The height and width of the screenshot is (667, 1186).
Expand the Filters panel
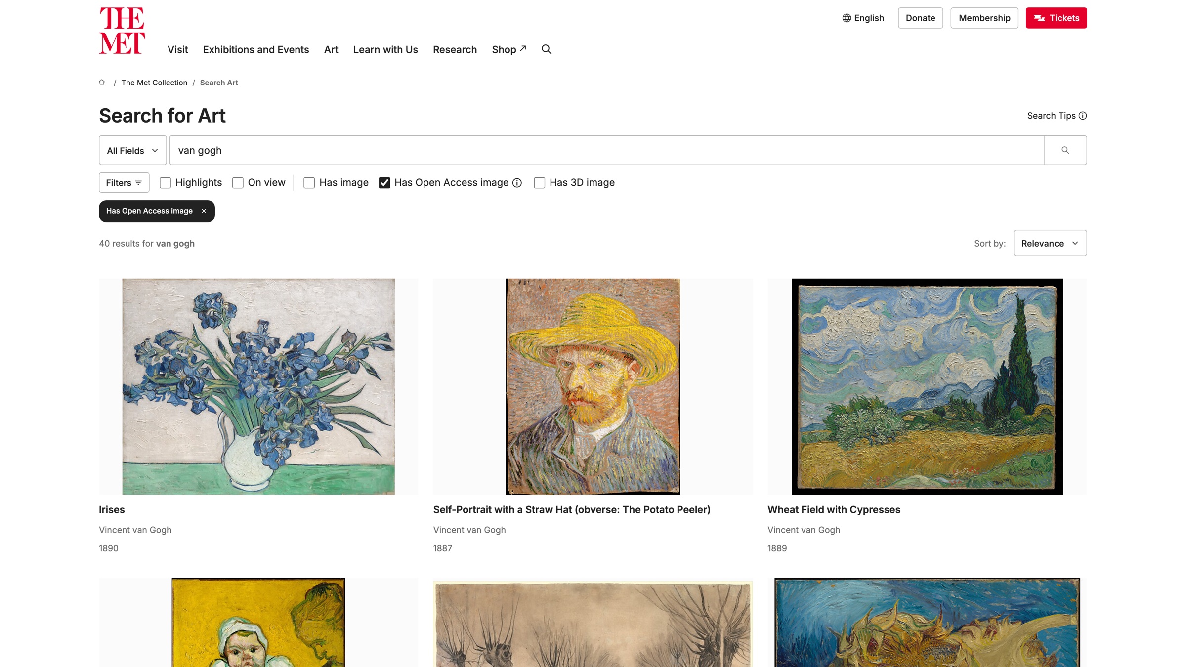pyautogui.click(x=124, y=183)
